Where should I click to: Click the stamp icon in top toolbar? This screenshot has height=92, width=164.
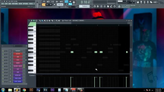tap(74, 2)
